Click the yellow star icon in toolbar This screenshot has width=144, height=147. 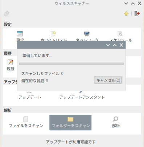pos(126,13)
